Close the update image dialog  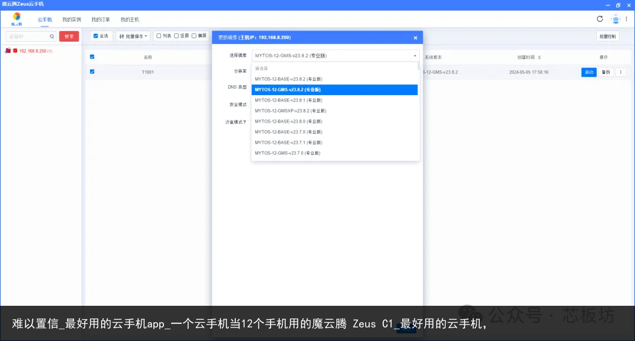(x=416, y=38)
